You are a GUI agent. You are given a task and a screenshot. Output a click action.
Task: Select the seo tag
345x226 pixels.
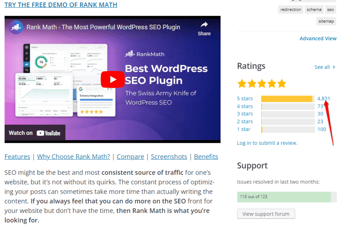(330, 10)
